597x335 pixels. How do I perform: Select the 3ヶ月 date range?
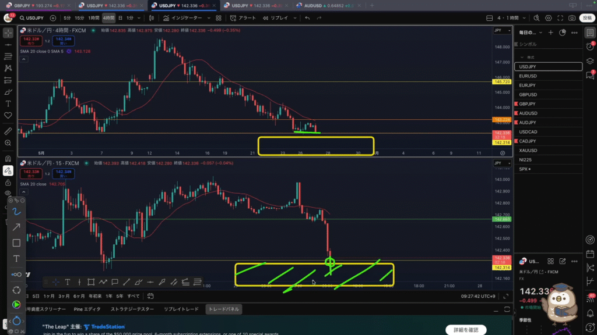[64, 296]
